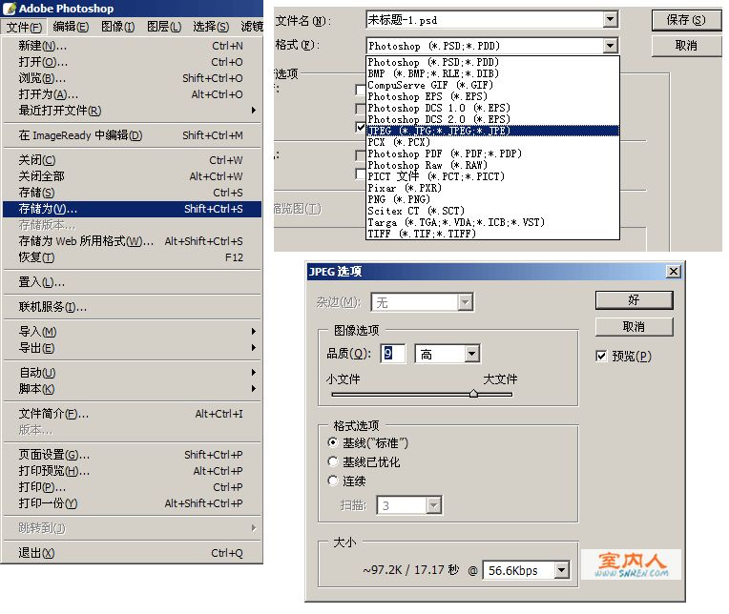Open the 56.6Kbps speed dropdown
This screenshot has width=729, height=614.
pos(562,570)
